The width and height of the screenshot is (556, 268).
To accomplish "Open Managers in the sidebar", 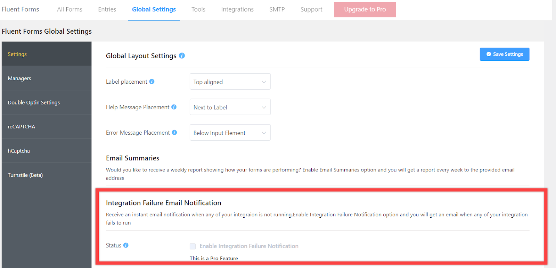I will (x=47, y=78).
